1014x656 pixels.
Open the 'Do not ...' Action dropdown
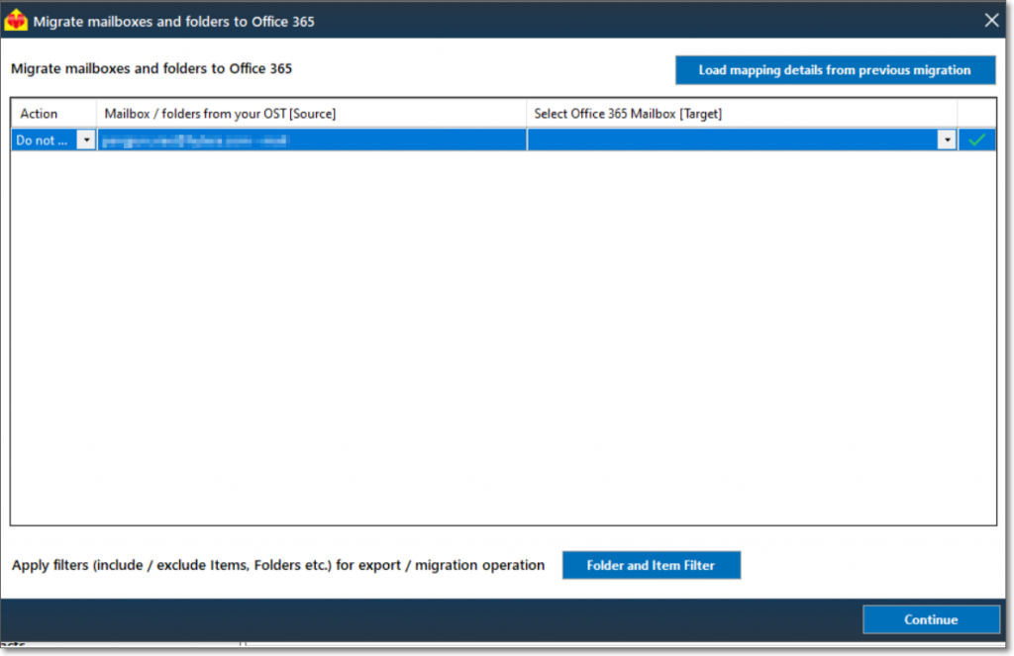tap(86, 140)
